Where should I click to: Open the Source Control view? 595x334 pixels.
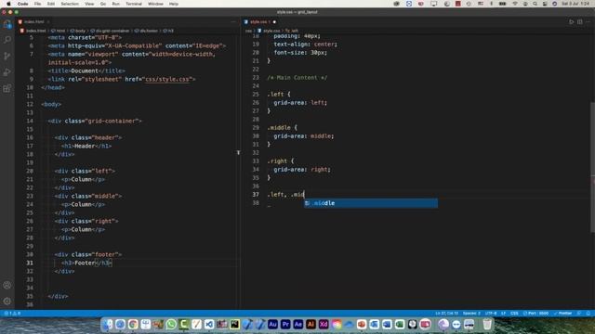tap(7, 56)
